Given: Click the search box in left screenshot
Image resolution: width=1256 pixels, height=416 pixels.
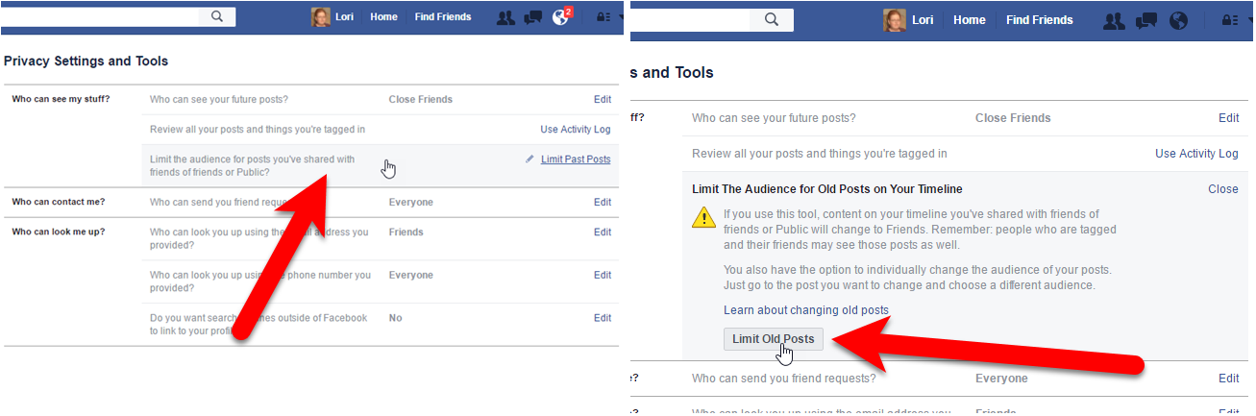Looking at the screenshot, I should pos(100,16).
